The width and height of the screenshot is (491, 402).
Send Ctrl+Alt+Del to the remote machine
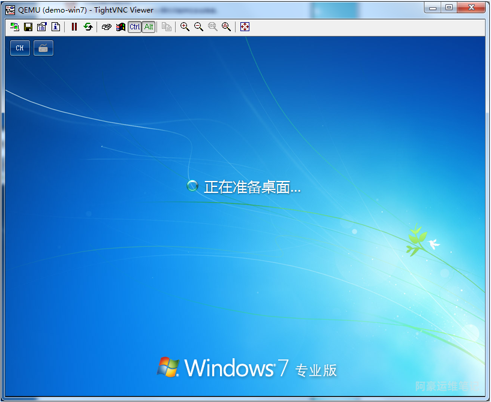[107, 27]
